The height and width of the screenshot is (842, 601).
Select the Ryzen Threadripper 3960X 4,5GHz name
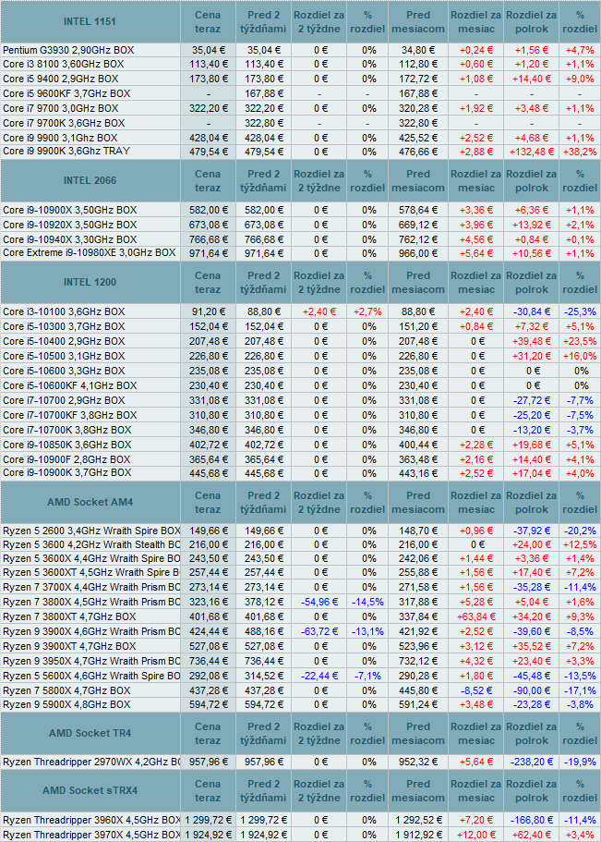[x=91, y=821]
